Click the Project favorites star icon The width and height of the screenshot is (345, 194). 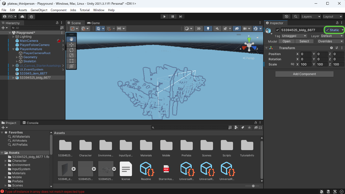pos(249,128)
